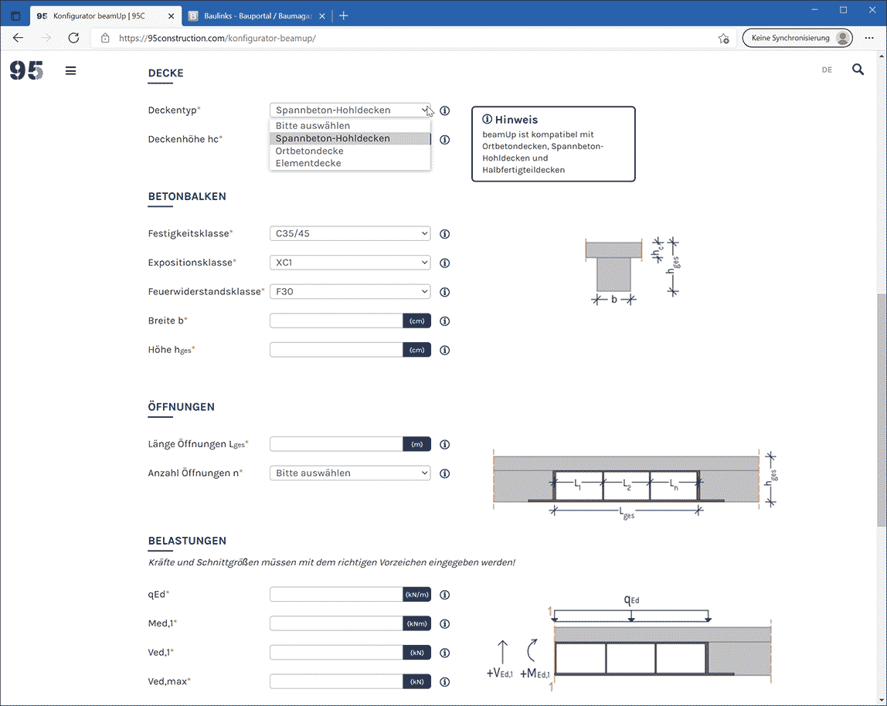This screenshot has height=706, width=887.
Task: Click the page vertical scrollbar thumb
Action: [x=882, y=410]
